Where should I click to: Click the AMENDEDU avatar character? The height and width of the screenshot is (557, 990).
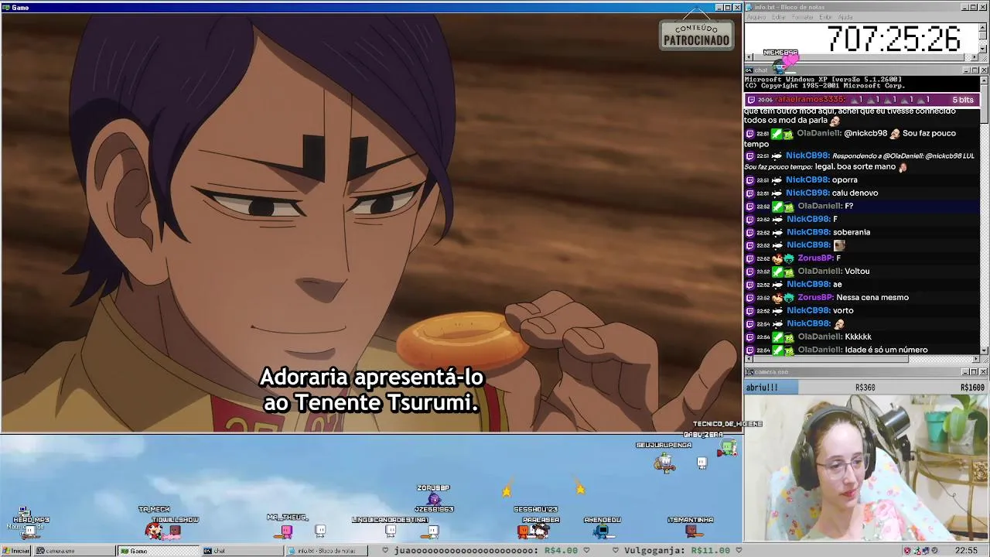tap(602, 531)
